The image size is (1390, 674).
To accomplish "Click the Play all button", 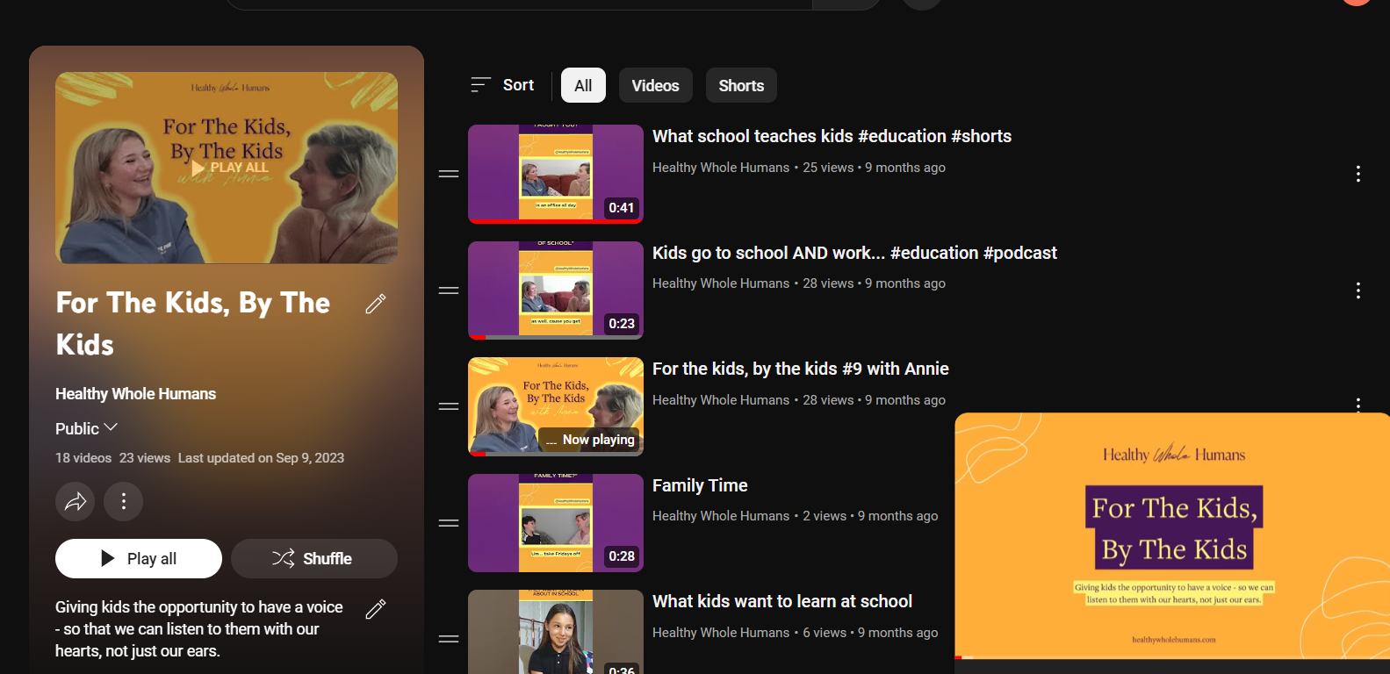I will 139,558.
